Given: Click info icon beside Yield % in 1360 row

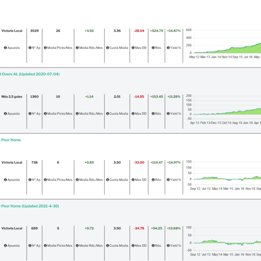Looking at the screenshot, I should point(168,114).
